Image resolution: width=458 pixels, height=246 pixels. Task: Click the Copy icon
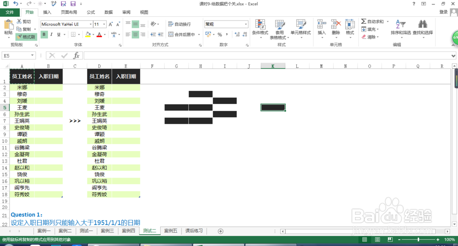19,29
